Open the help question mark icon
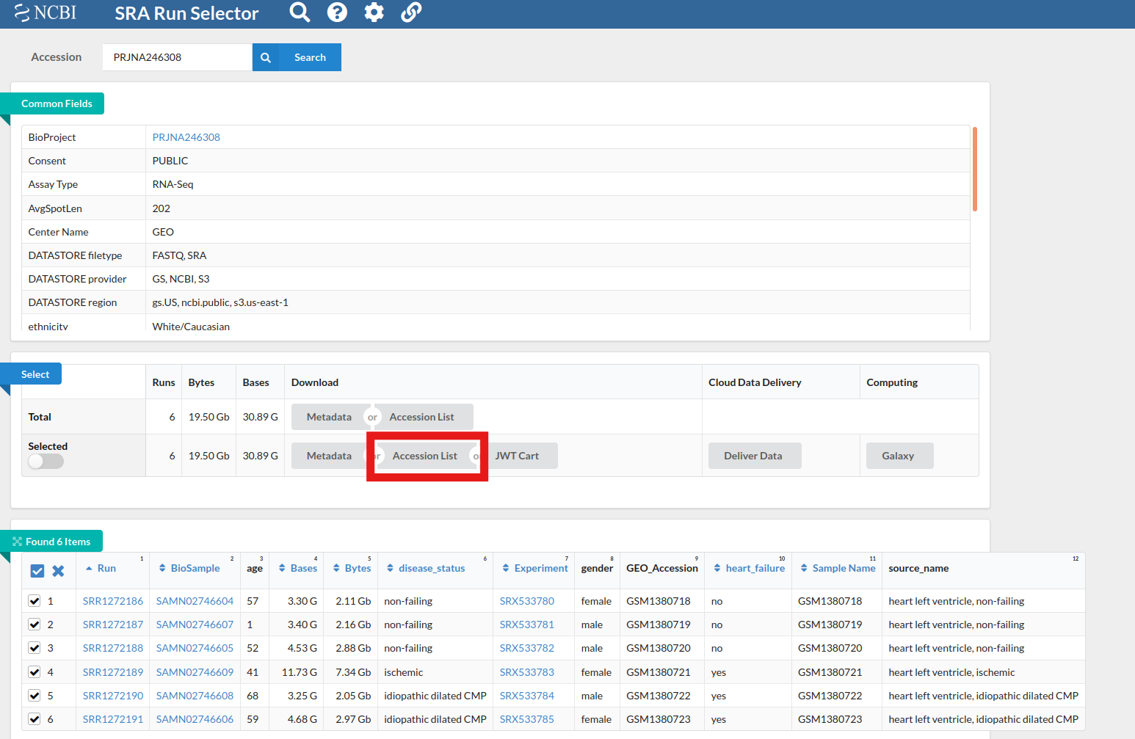 pos(337,12)
